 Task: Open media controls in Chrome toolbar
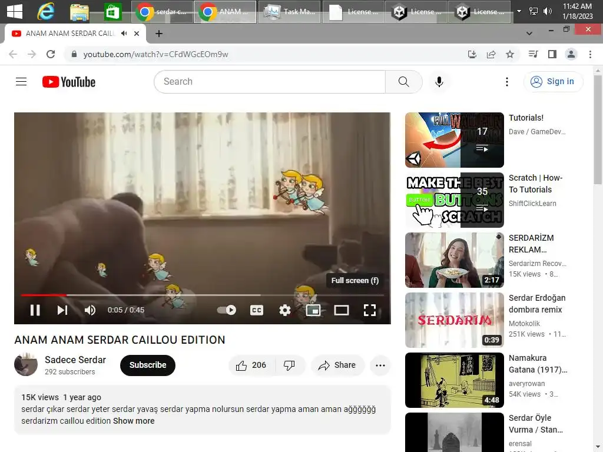533,54
